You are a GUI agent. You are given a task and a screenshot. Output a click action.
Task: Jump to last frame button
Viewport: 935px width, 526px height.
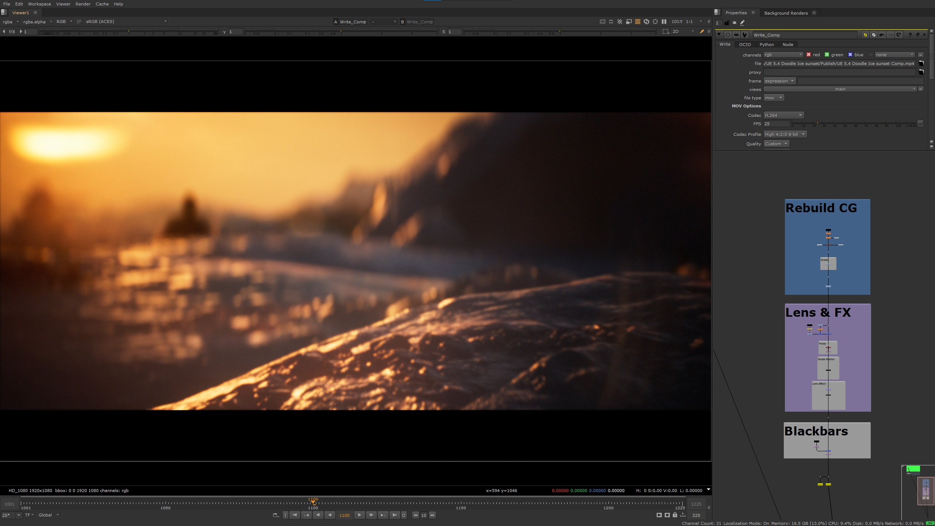coord(394,515)
